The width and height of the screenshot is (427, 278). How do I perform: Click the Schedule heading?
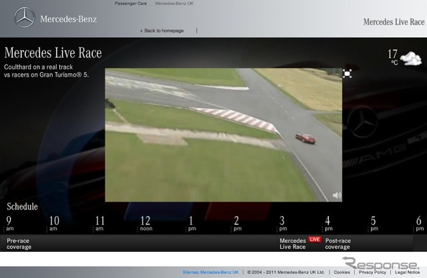pos(22,207)
